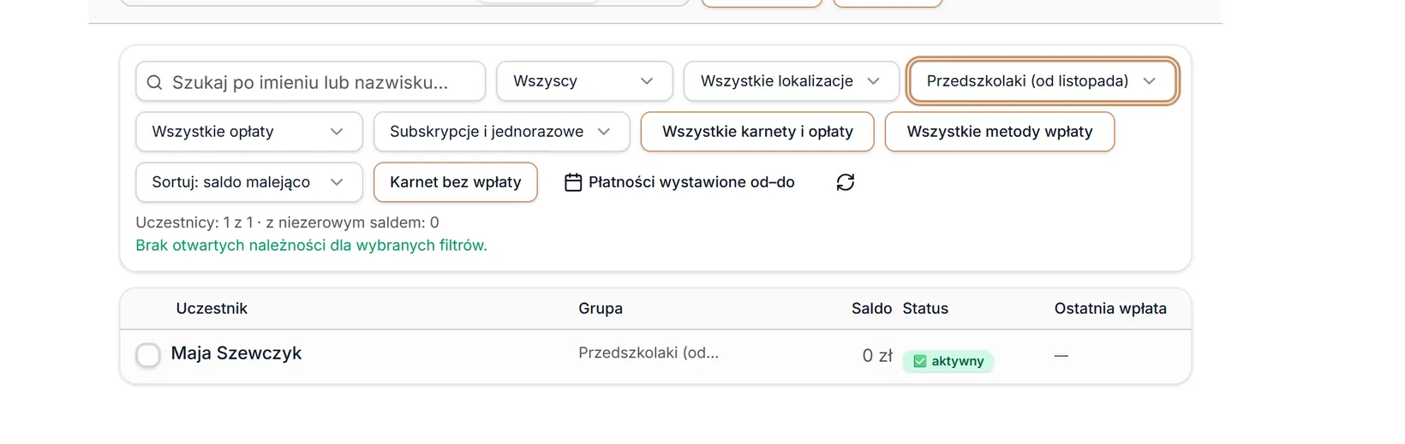Click the text Brak otwartych należności dla wybranych filtrów
The width and height of the screenshot is (1405, 444).
(x=311, y=246)
